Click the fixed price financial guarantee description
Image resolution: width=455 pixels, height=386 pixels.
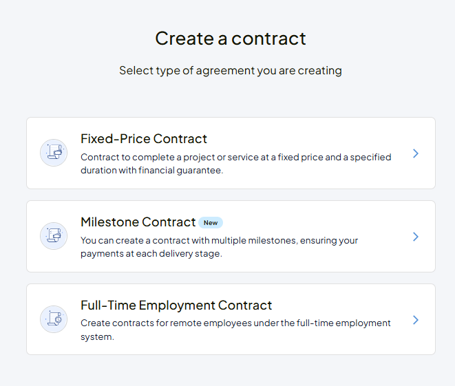coord(235,164)
